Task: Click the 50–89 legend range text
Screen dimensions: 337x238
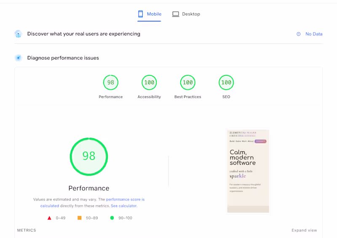Action: [x=92, y=218]
